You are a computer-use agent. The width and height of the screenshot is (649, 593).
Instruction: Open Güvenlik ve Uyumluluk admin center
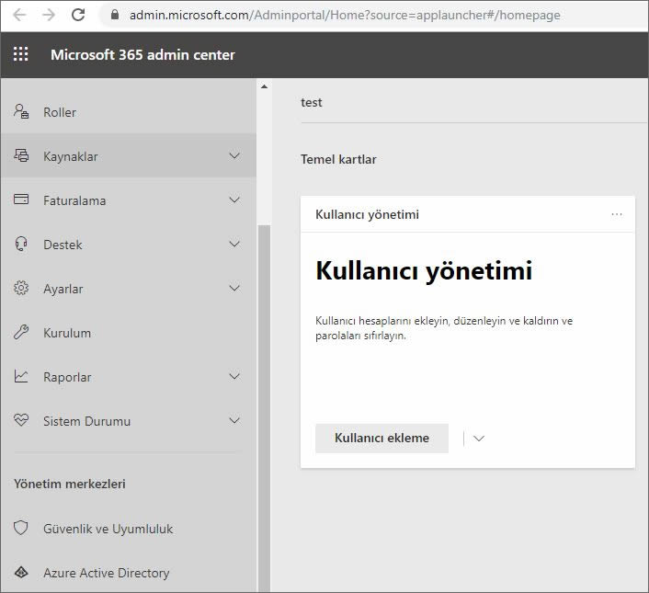click(129, 529)
